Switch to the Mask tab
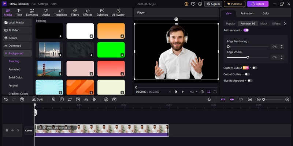This screenshot has height=146, width=293. coord(264,24)
